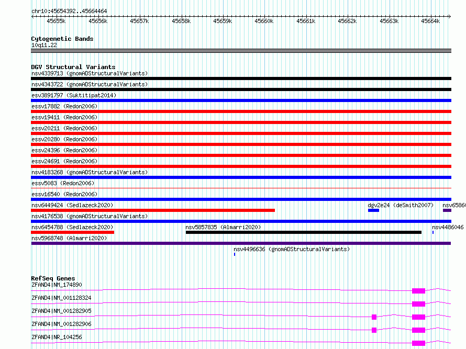
Task: Click the red bar under essv19411
Action: (241, 122)
